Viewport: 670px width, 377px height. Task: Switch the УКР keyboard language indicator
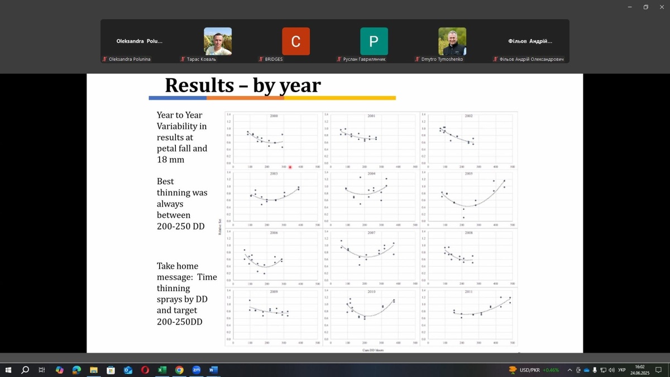[x=621, y=370]
